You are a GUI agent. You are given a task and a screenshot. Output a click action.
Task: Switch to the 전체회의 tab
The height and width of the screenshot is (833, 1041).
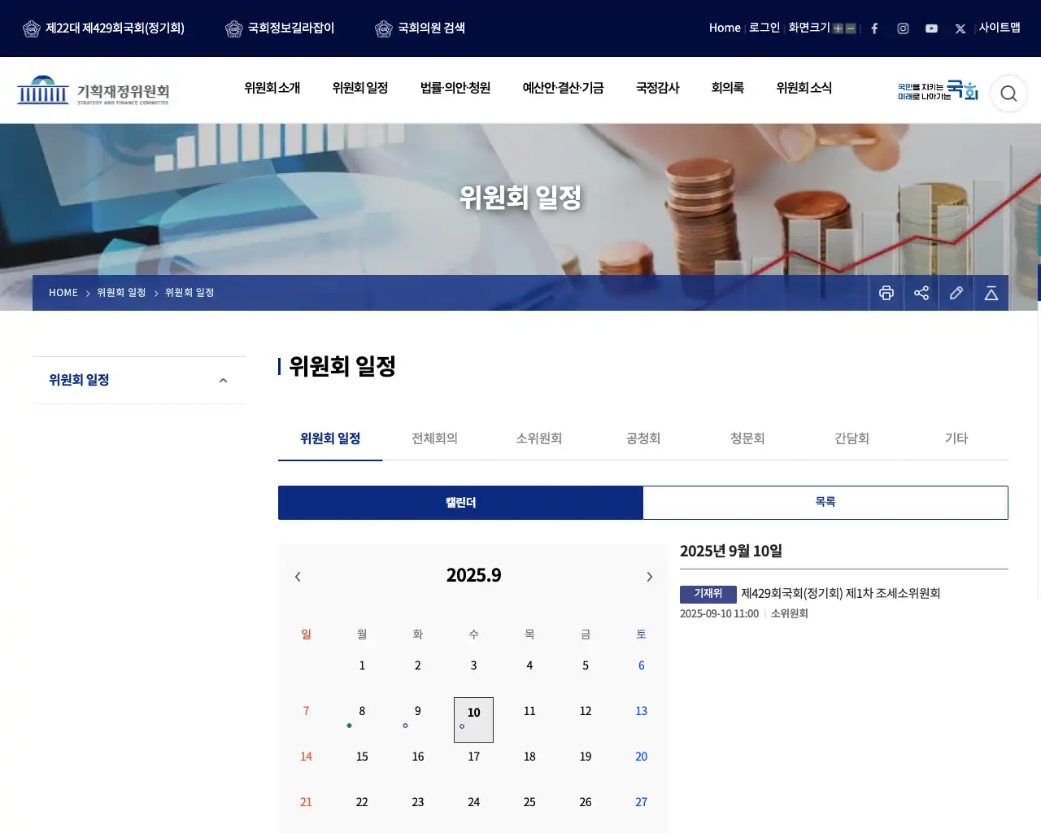click(434, 438)
